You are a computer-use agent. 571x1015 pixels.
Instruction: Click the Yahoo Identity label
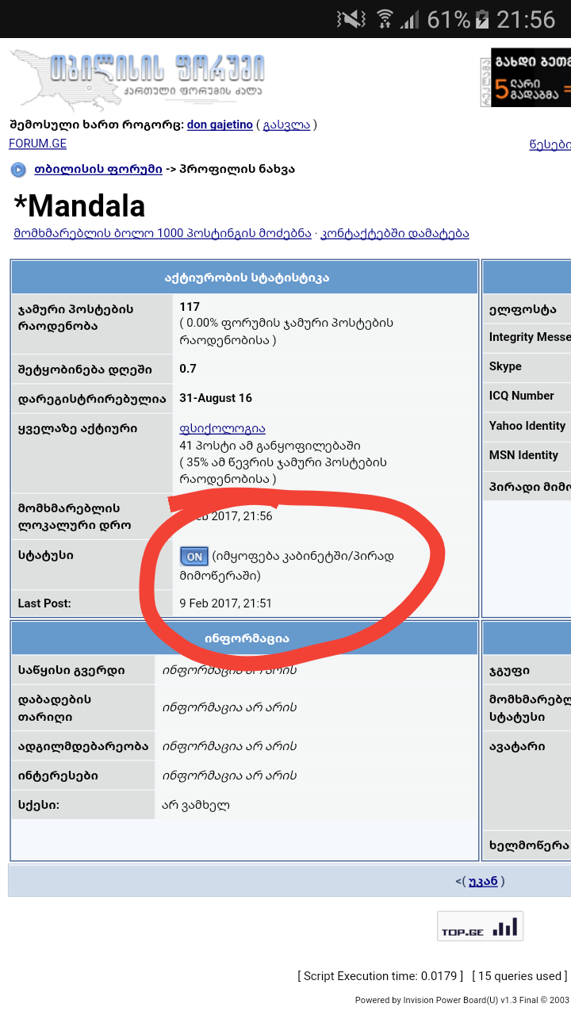tap(527, 425)
